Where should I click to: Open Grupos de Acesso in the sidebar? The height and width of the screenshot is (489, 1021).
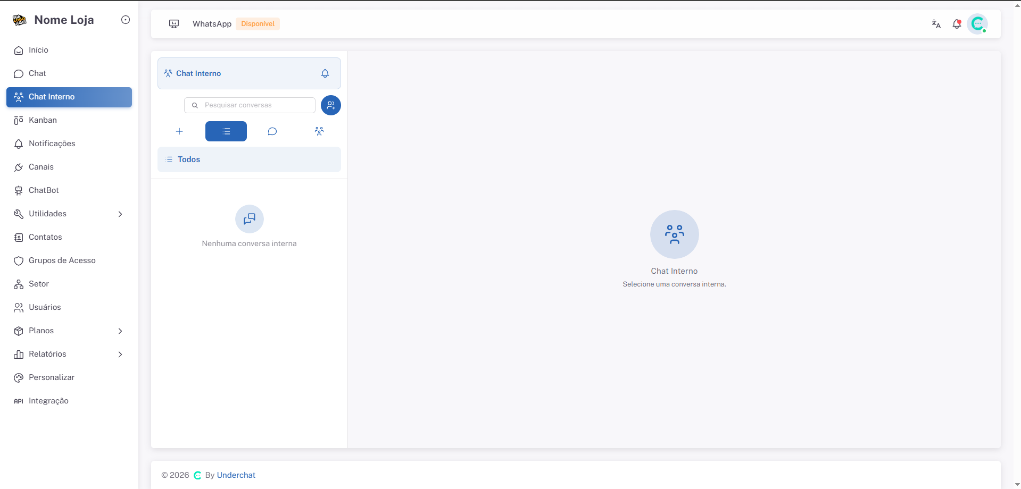click(69, 260)
